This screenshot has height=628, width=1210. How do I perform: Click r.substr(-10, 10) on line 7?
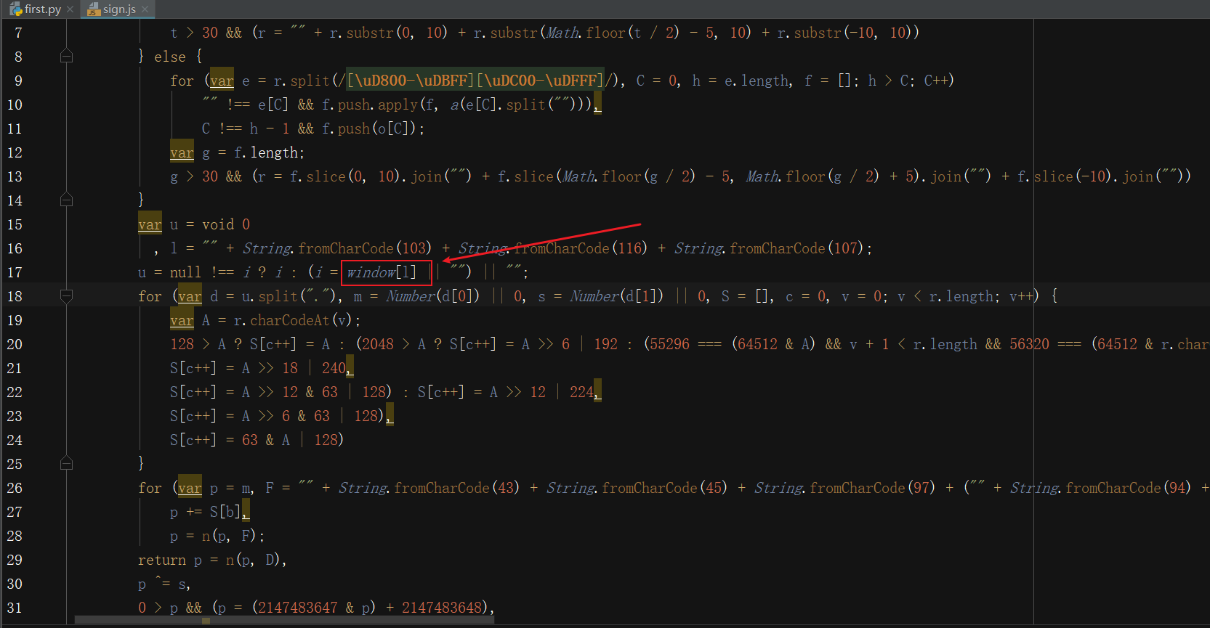click(844, 33)
